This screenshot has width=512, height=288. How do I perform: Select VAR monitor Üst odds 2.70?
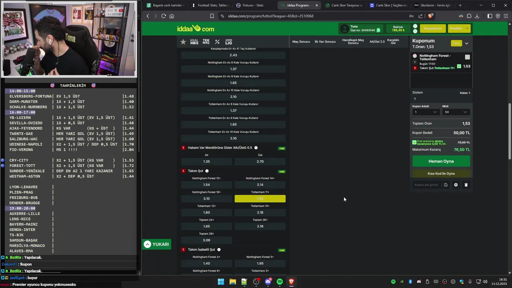point(260,162)
